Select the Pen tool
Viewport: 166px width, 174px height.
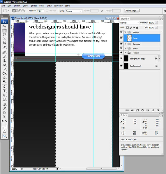4,87
